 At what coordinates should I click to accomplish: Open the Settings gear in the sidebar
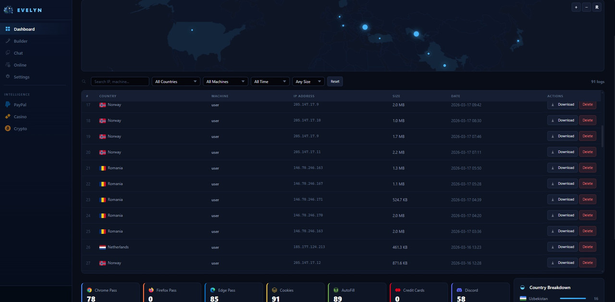point(8,77)
